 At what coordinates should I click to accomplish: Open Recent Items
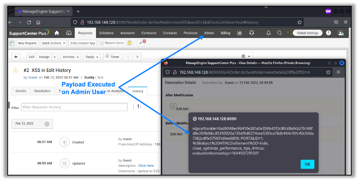(112, 43)
